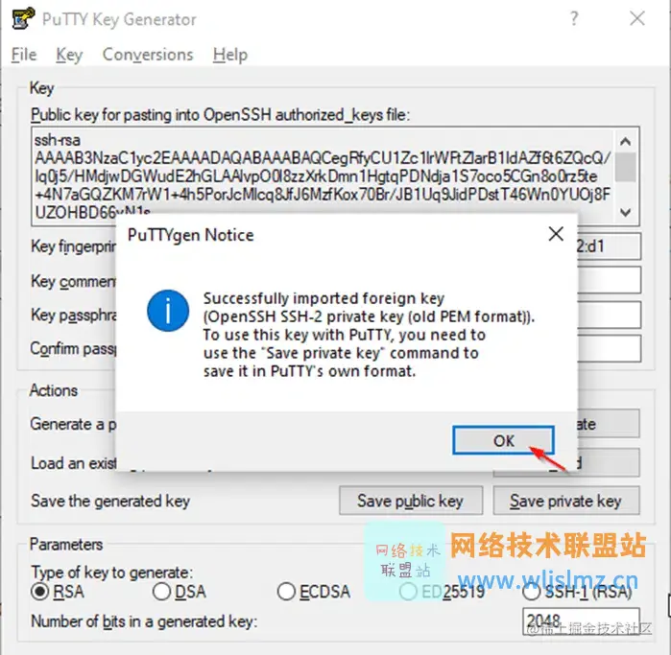Viewport: 671px width, 655px height.
Task: Click the blue information icon in notice
Action: (x=168, y=311)
